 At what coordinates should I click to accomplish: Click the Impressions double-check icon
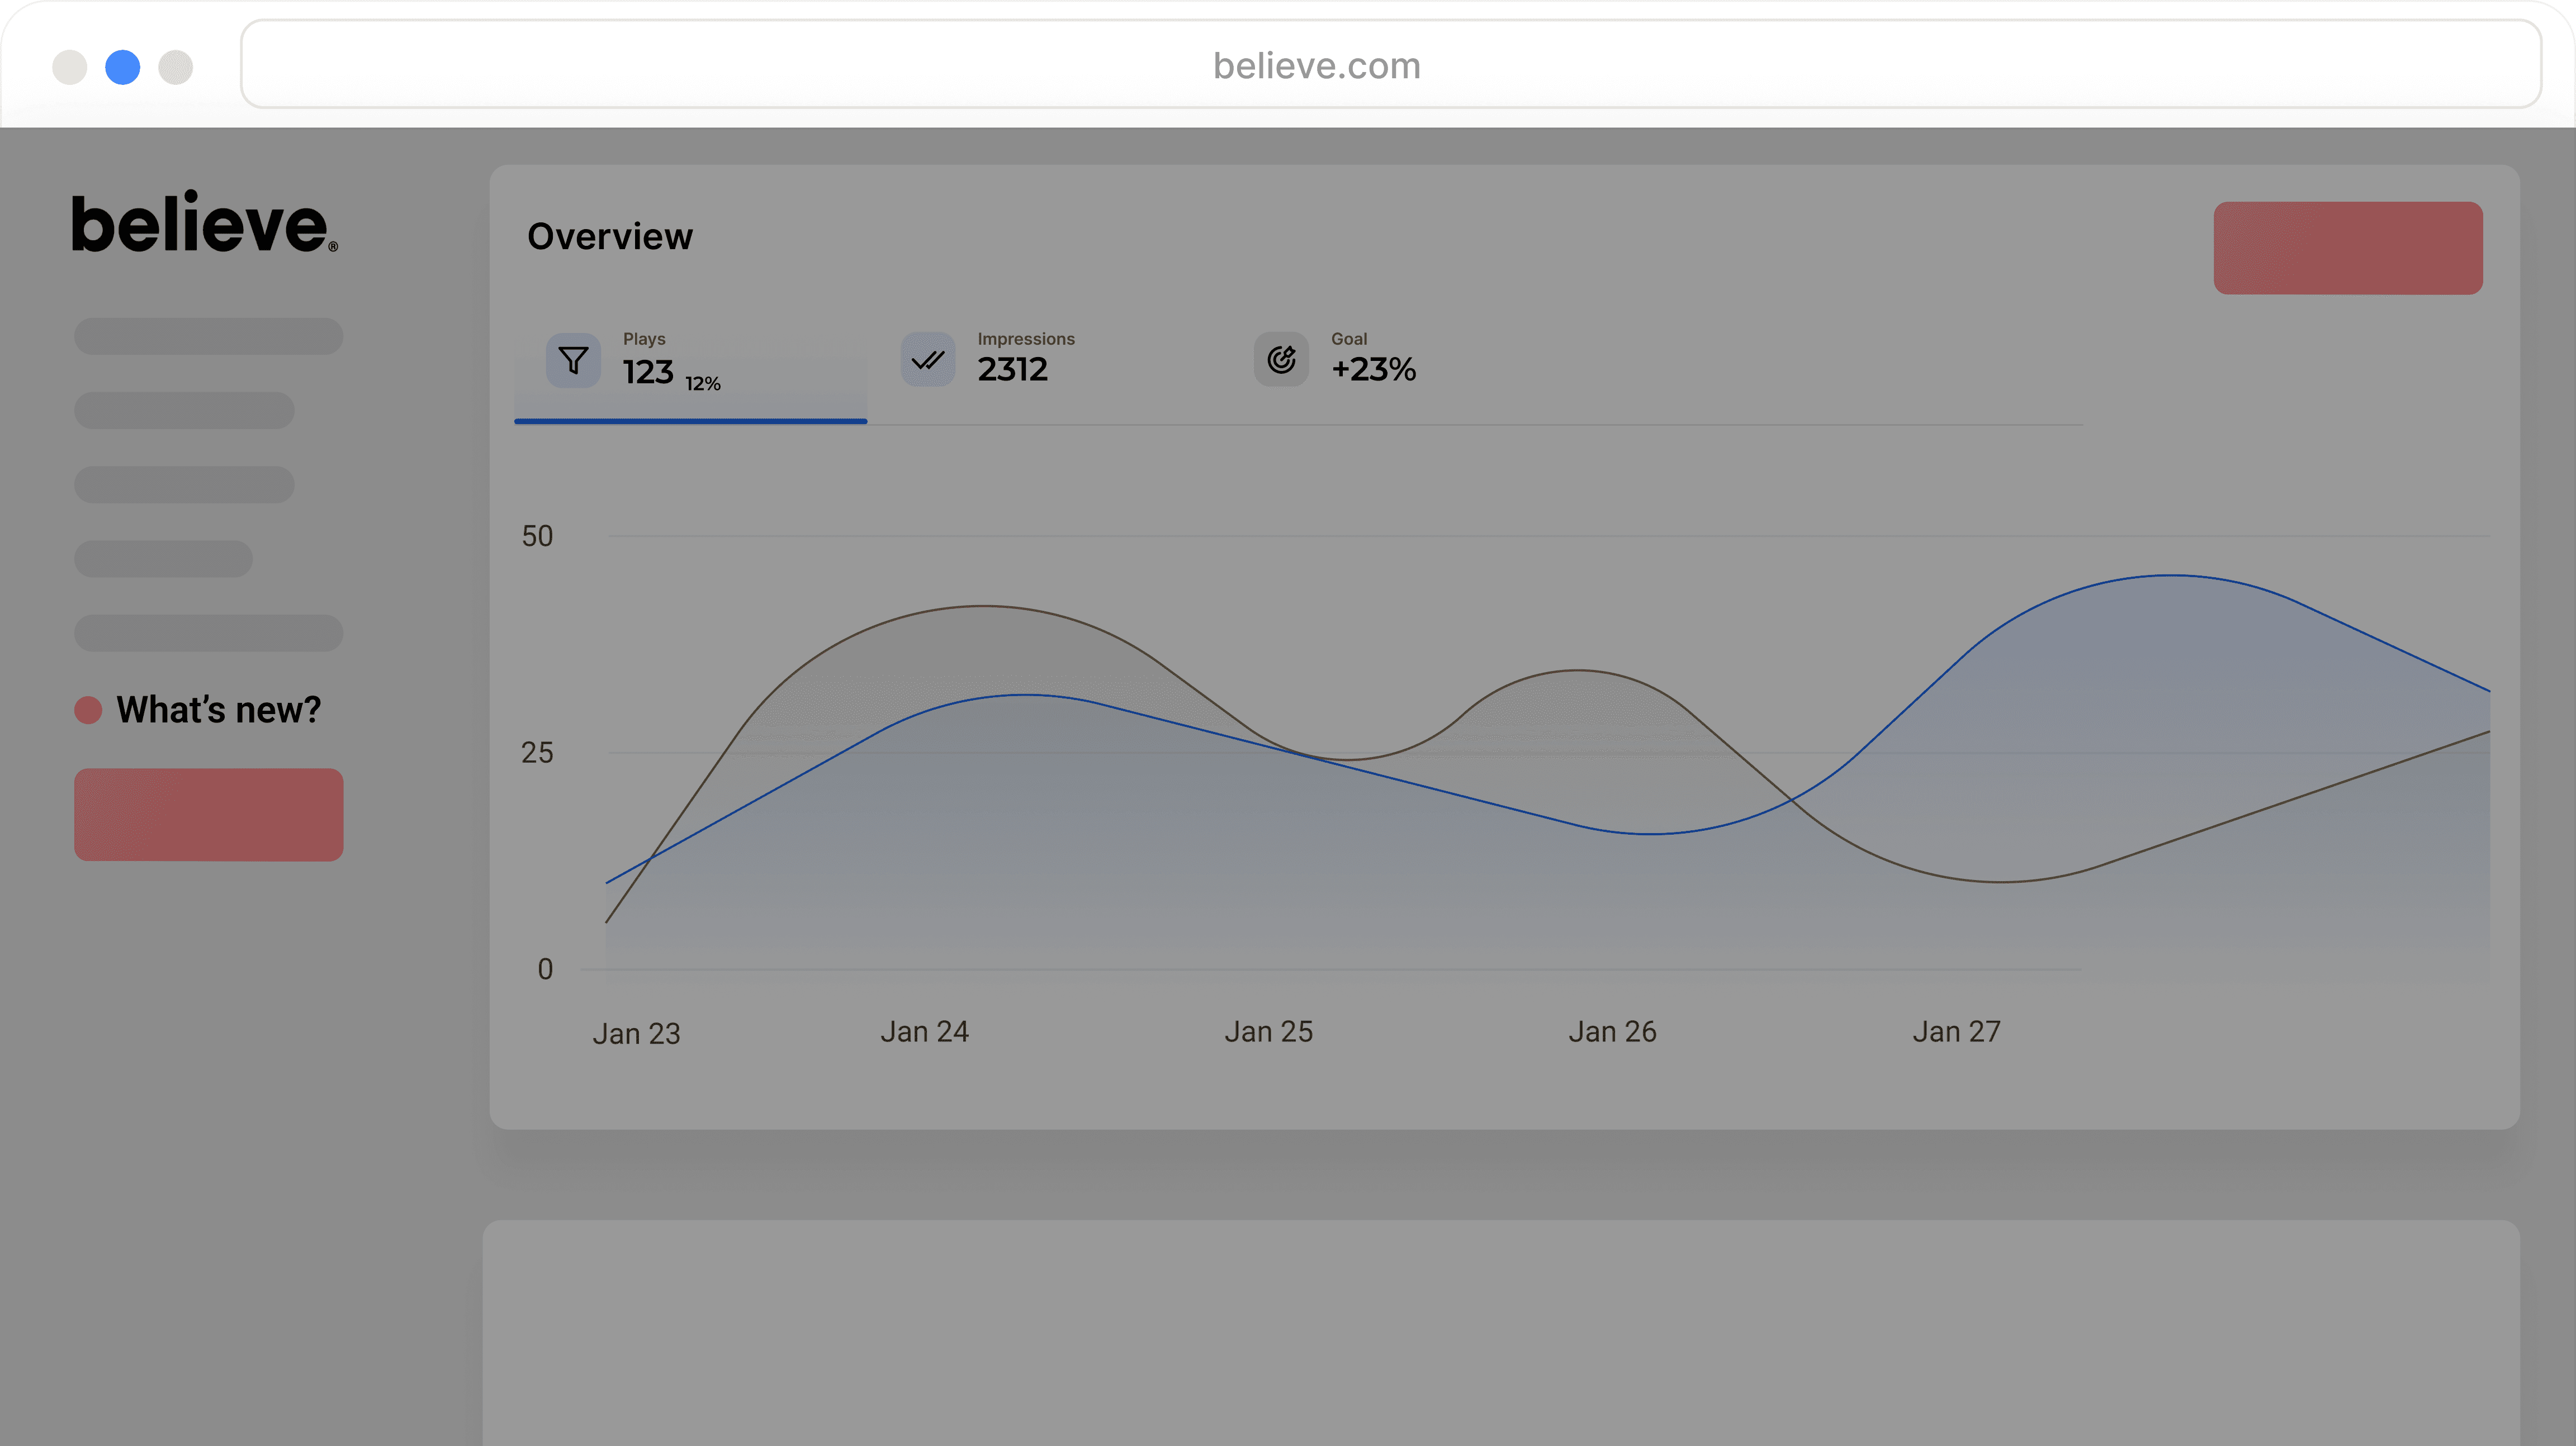point(928,360)
